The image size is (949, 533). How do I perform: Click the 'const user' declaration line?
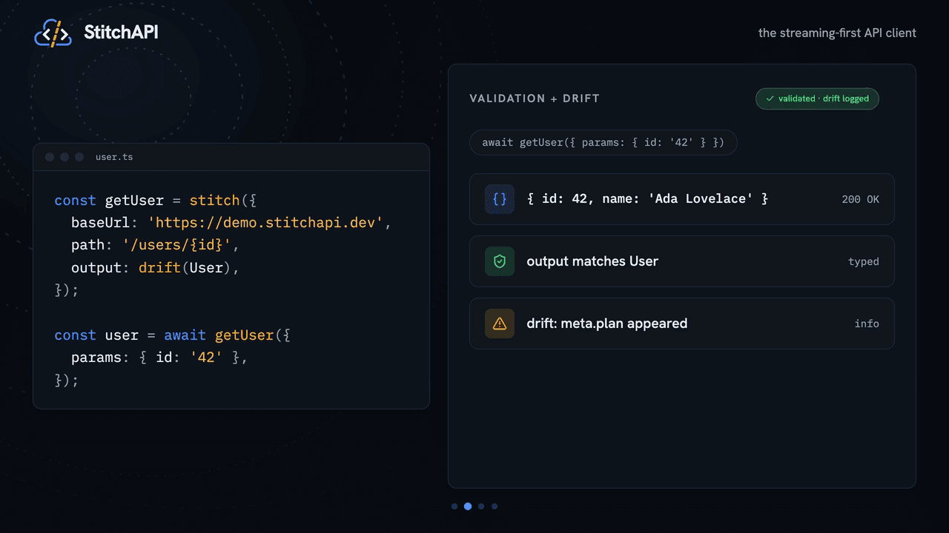(172, 335)
